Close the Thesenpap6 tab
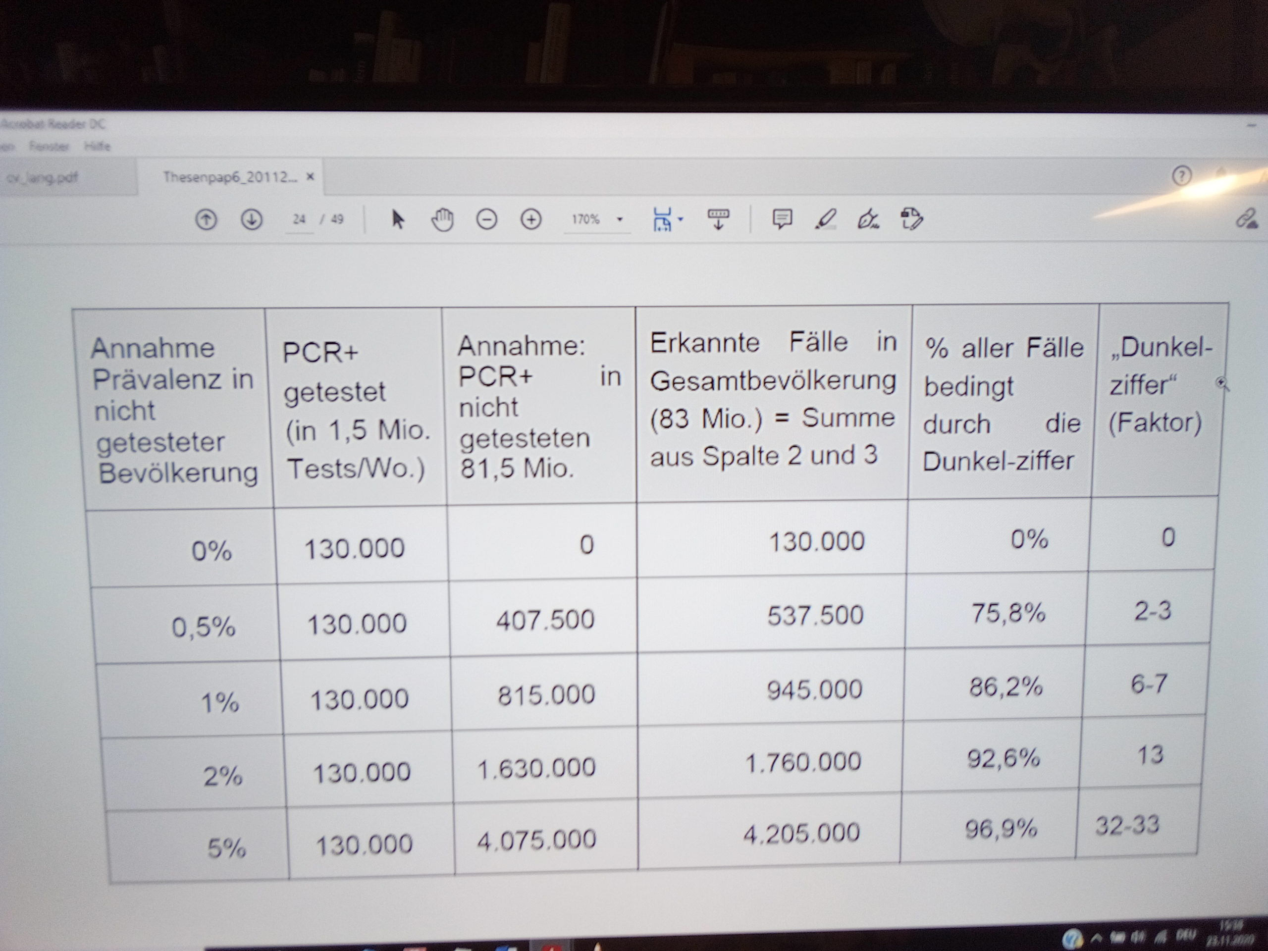Viewport: 1268px width, 951px height. 310,177
